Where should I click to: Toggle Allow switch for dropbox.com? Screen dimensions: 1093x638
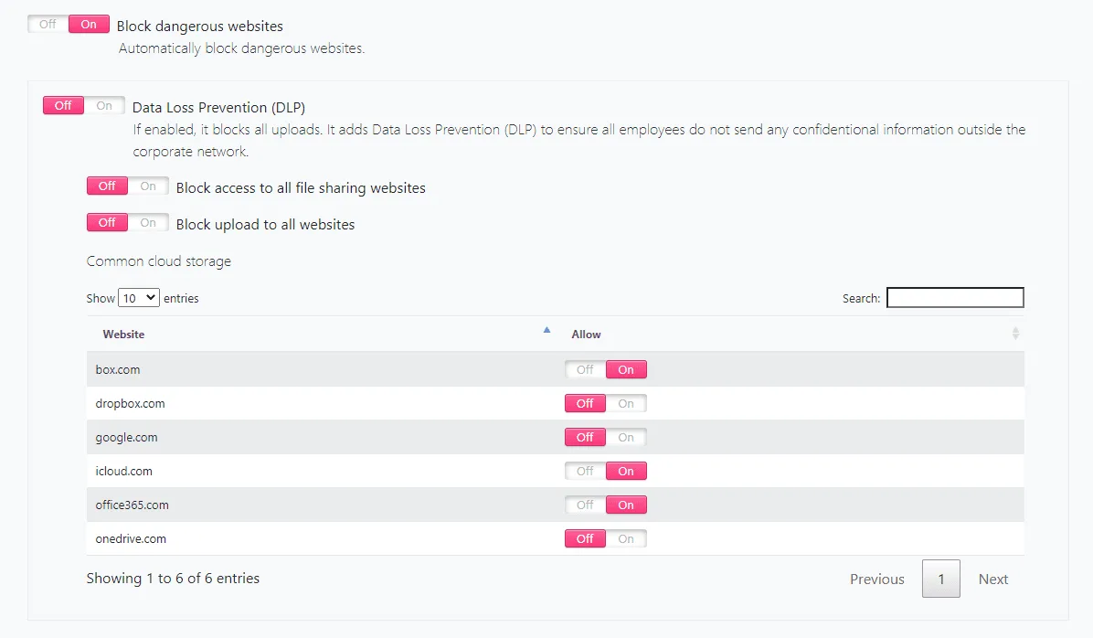click(606, 404)
